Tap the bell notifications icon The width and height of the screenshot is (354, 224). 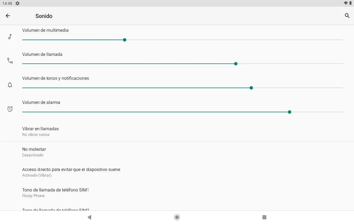click(10, 85)
